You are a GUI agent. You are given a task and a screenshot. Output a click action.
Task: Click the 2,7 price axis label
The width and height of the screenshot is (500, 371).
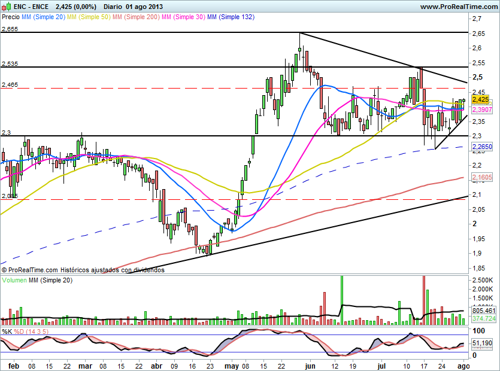tap(477, 19)
